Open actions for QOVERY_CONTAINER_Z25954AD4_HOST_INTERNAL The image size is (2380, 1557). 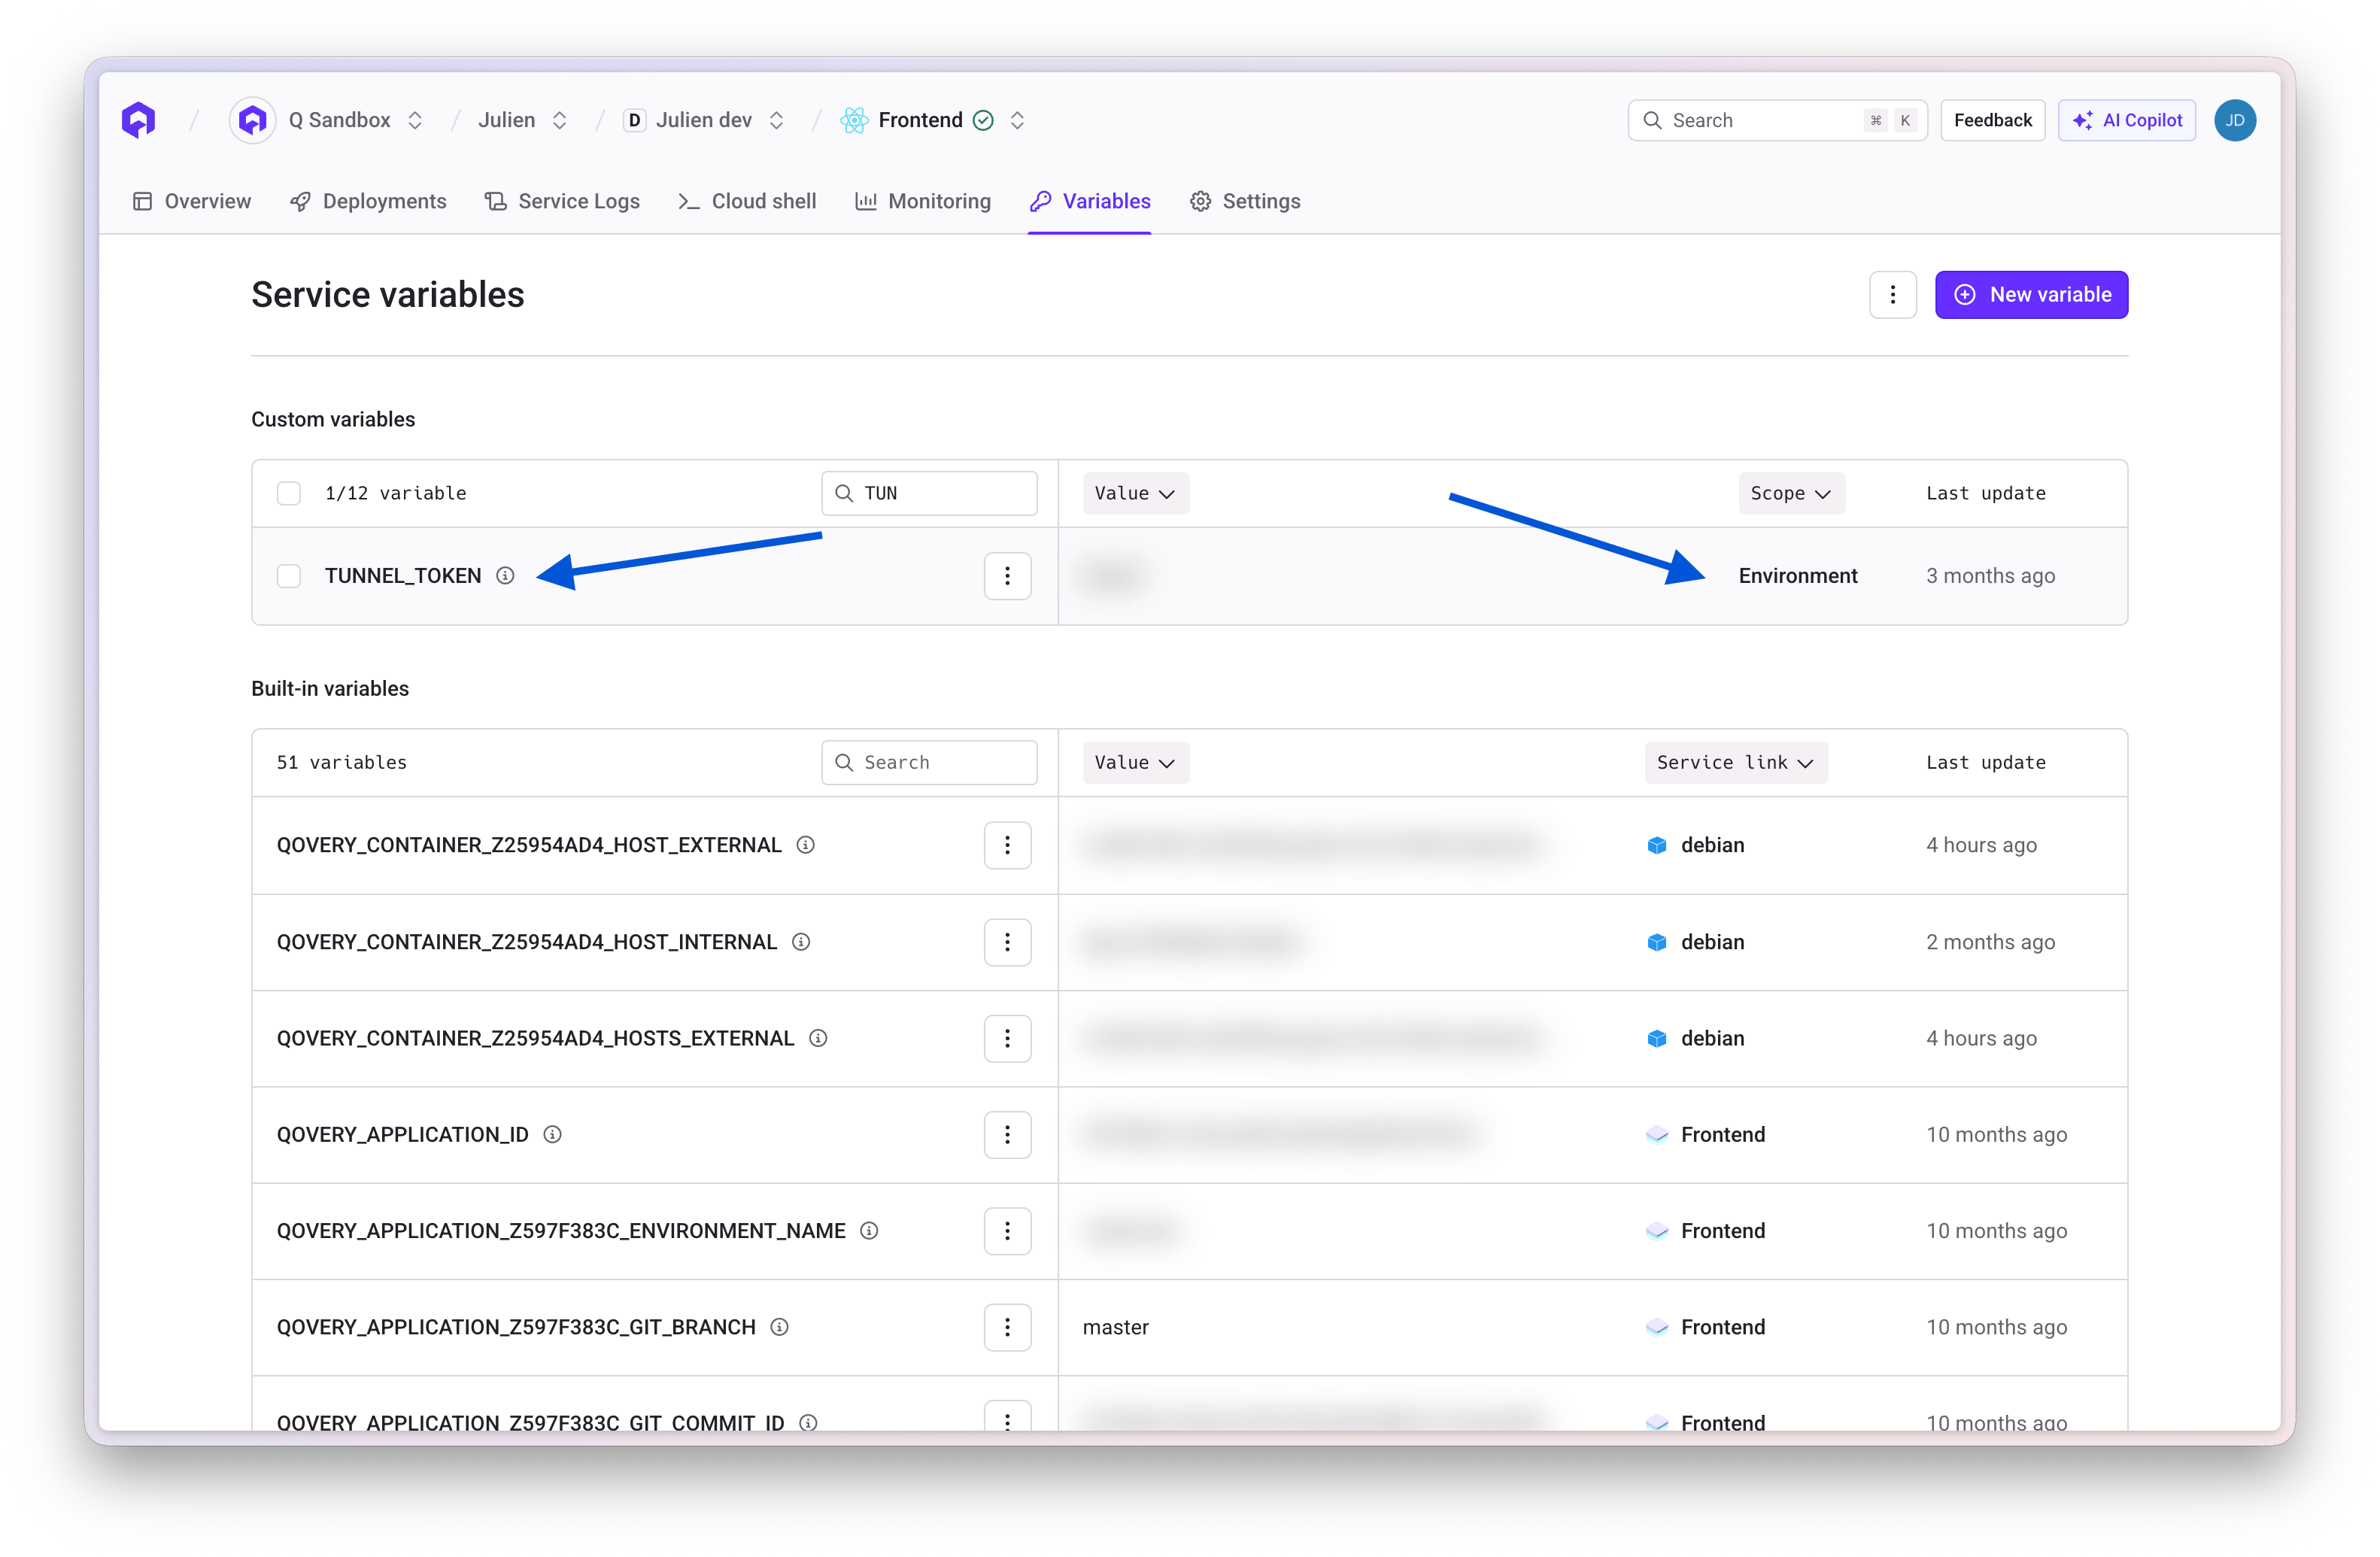pos(1007,942)
